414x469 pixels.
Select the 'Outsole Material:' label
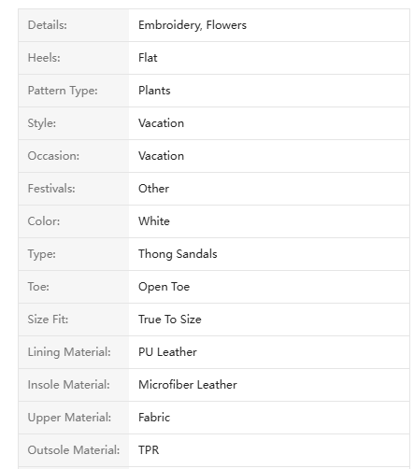[74, 450]
